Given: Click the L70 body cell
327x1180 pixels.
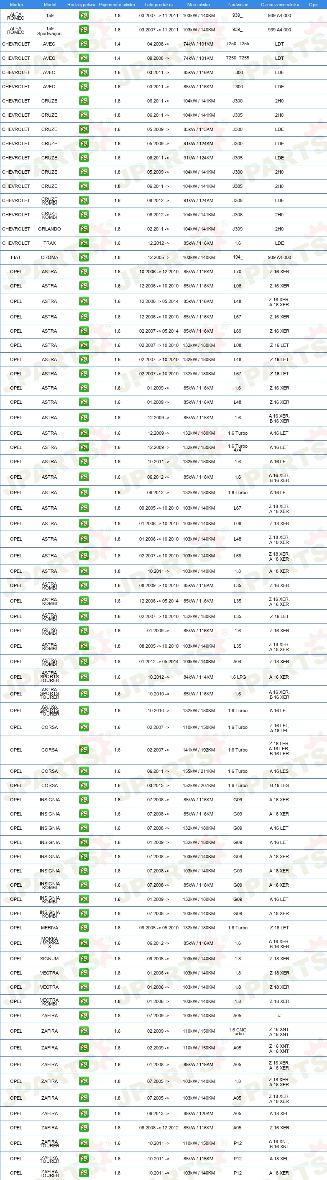Looking at the screenshot, I should (237, 272).
